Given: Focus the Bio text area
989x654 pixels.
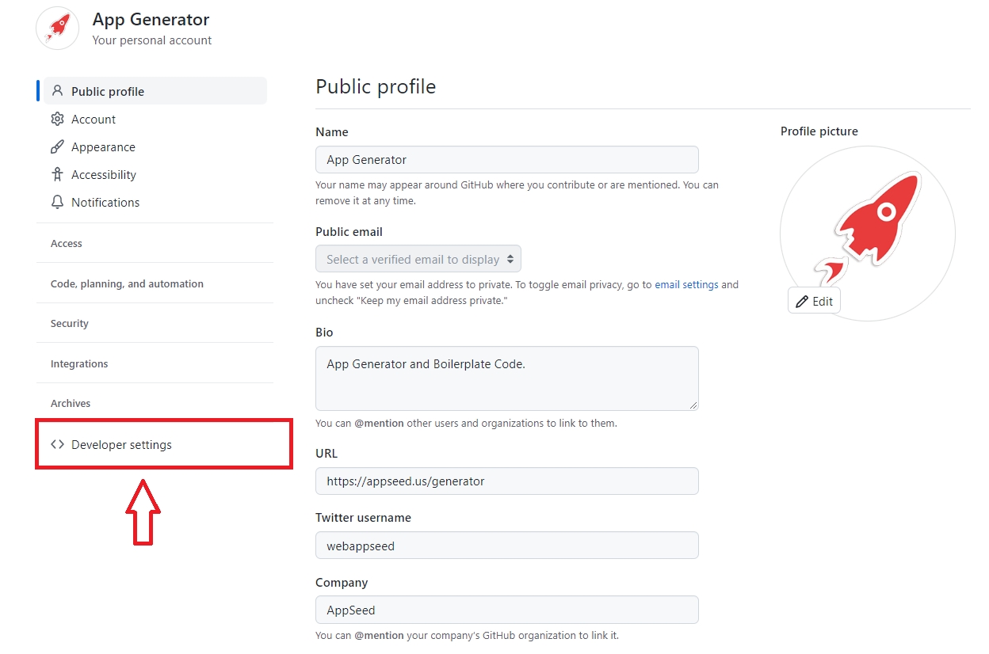Looking at the screenshot, I should (x=506, y=378).
